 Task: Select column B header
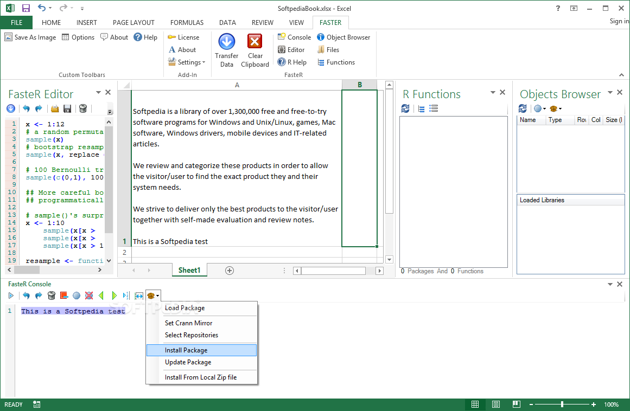(360, 85)
